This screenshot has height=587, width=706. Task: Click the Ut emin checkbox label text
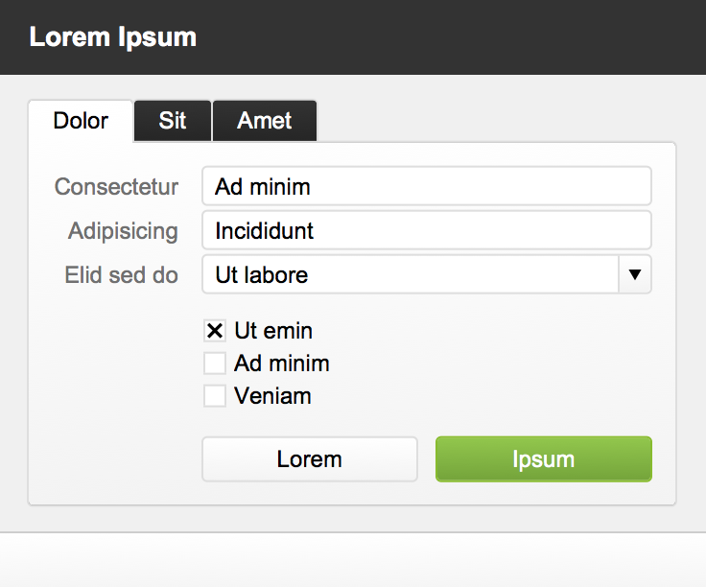click(273, 331)
